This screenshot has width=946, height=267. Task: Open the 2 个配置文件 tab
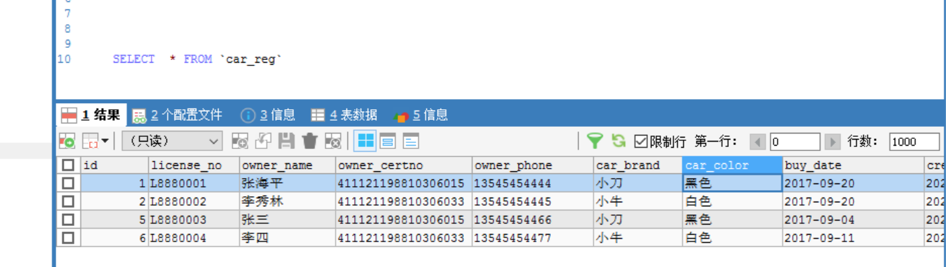tap(177, 115)
